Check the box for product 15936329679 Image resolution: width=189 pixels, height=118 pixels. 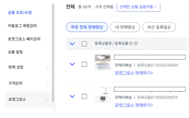click(x=84, y=96)
